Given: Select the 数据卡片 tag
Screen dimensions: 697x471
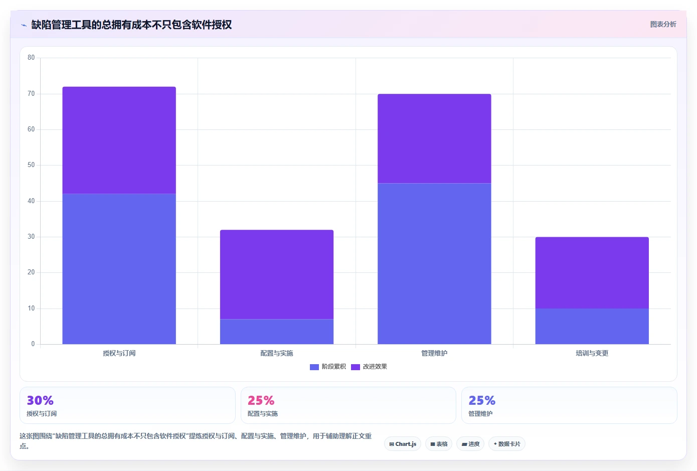Looking at the screenshot, I should (x=507, y=444).
